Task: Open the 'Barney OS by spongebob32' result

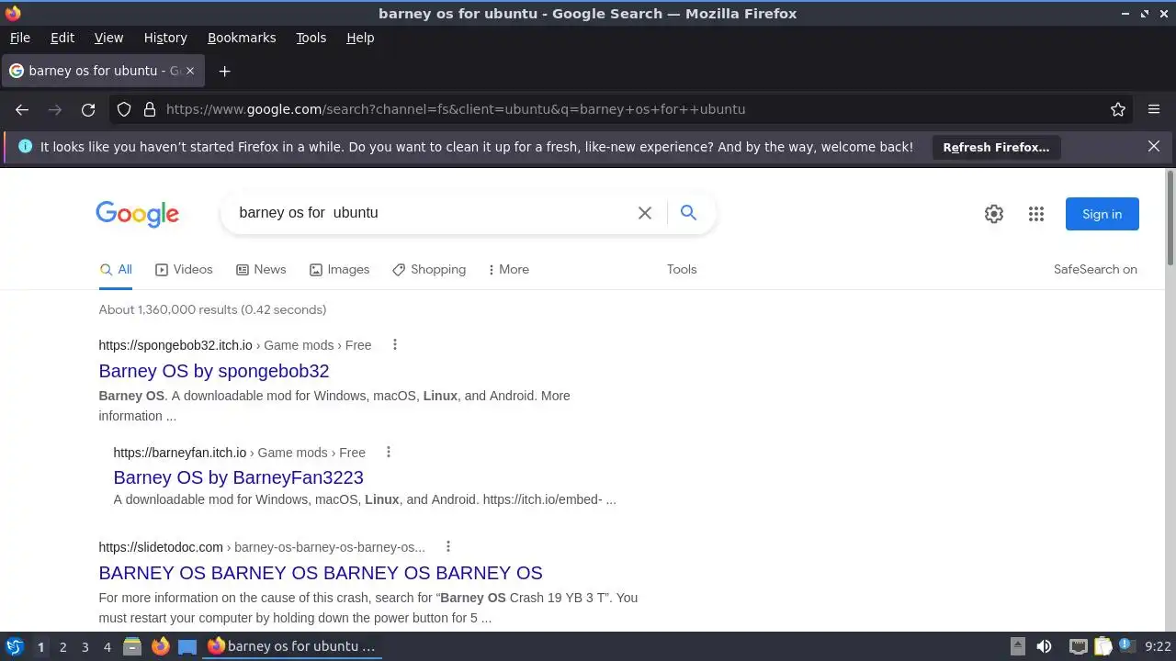Action: (214, 371)
